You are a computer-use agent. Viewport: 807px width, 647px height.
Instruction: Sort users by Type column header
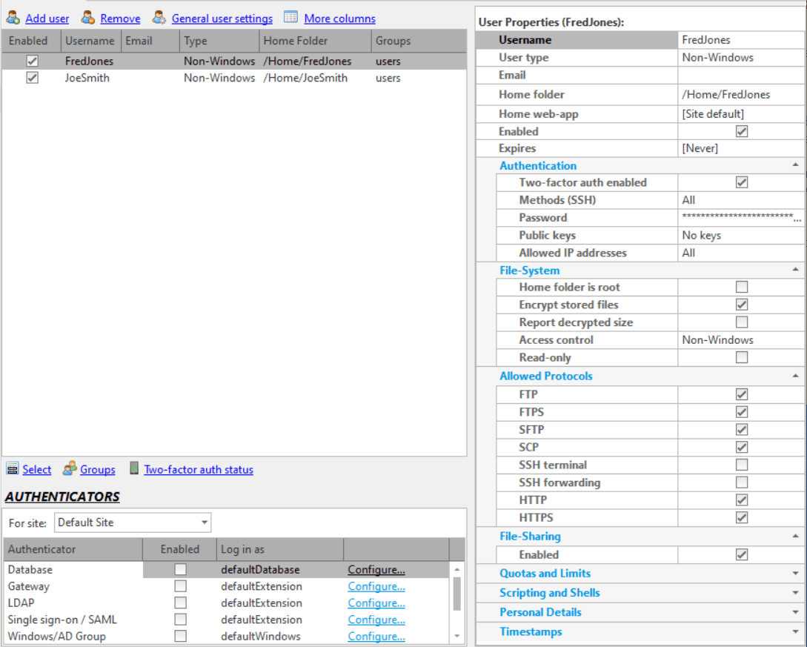click(x=219, y=41)
